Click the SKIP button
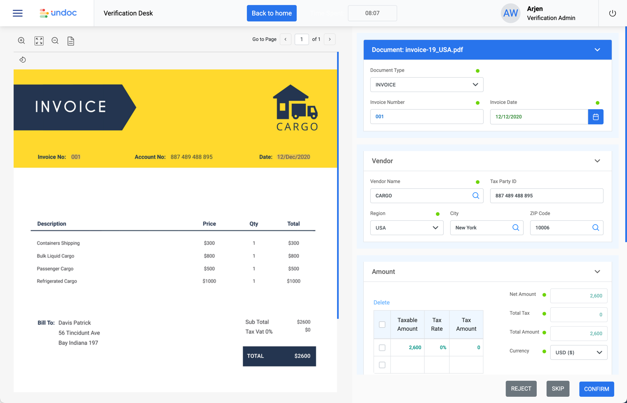Viewport: 627px width, 403px height. tap(558, 389)
